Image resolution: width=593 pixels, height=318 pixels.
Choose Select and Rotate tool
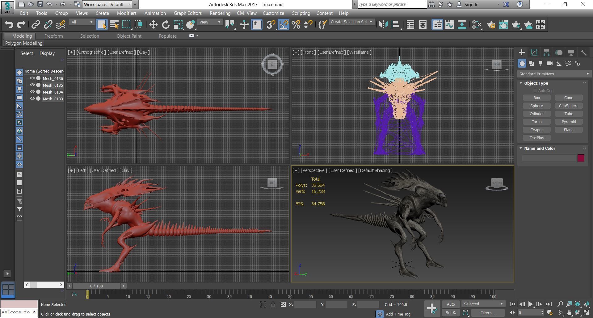pos(166,25)
